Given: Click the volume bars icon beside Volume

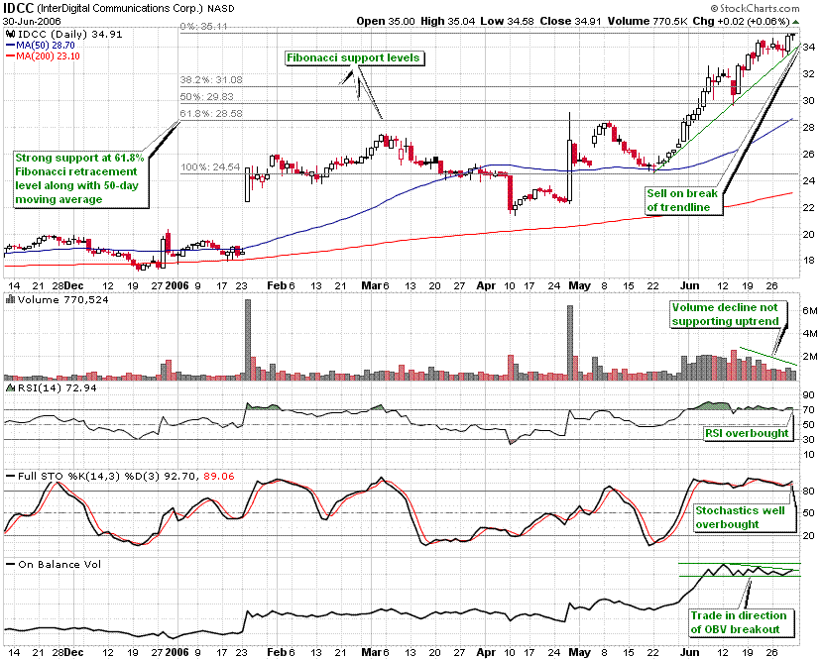Looking at the screenshot, I should (10, 299).
